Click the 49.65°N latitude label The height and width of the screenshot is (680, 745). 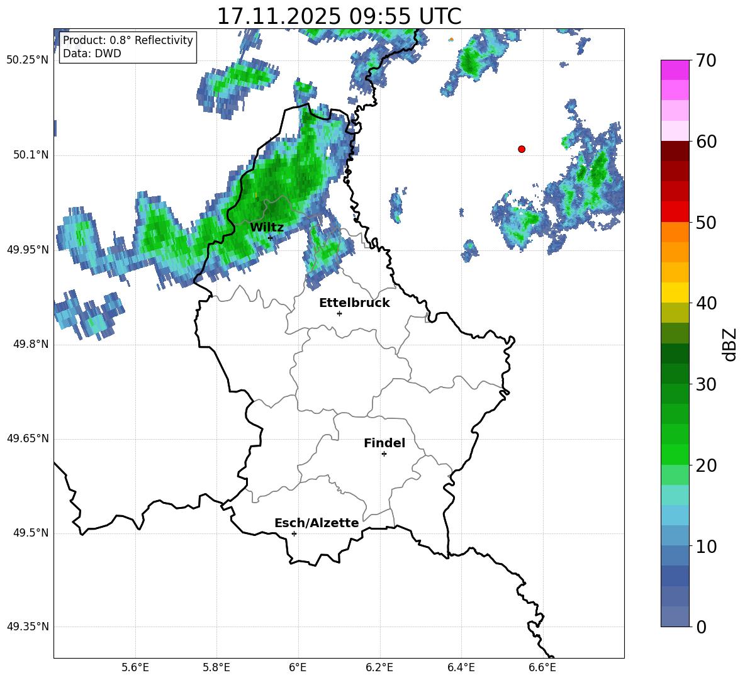pyautogui.click(x=28, y=438)
